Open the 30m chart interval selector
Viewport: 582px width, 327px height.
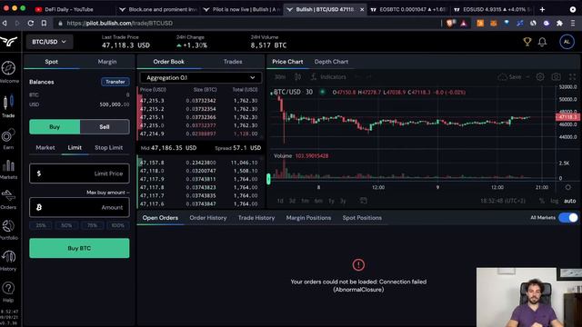(x=280, y=76)
